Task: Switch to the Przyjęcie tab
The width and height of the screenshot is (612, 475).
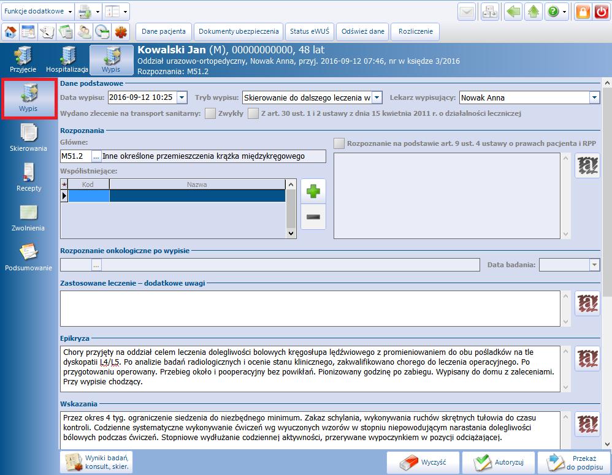Action: pyautogui.click(x=23, y=59)
